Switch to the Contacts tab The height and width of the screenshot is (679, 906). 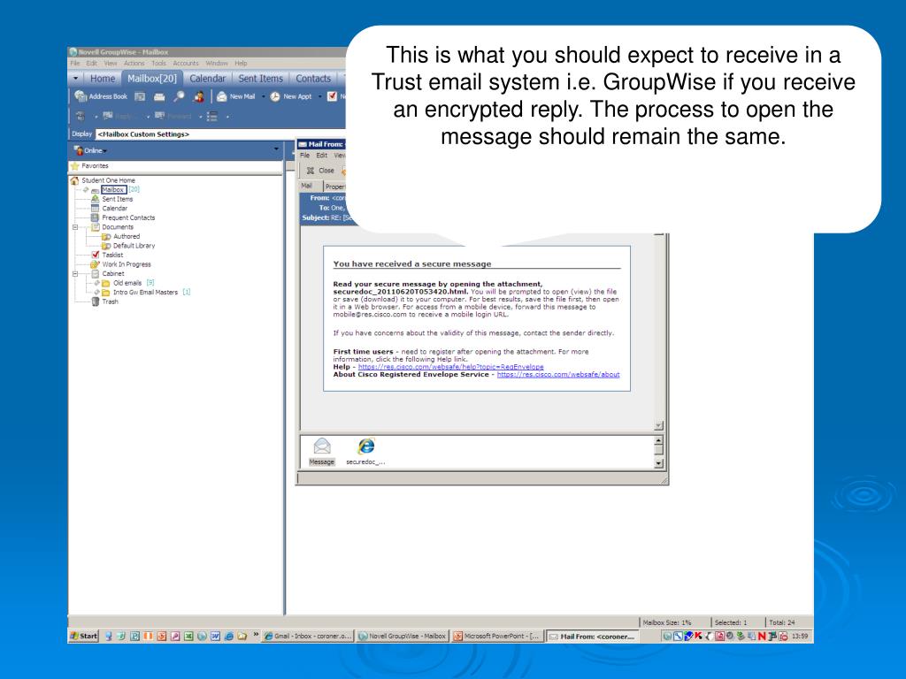tap(313, 78)
